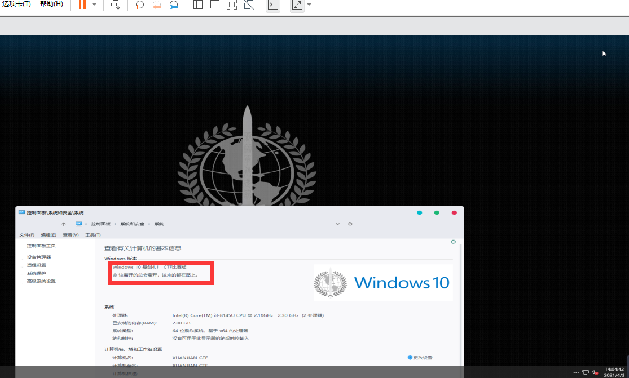Click the muted volume tray icon
This screenshot has width=629, height=378.
[595, 372]
